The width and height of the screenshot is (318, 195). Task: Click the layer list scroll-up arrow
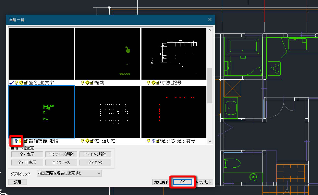click(210, 30)
